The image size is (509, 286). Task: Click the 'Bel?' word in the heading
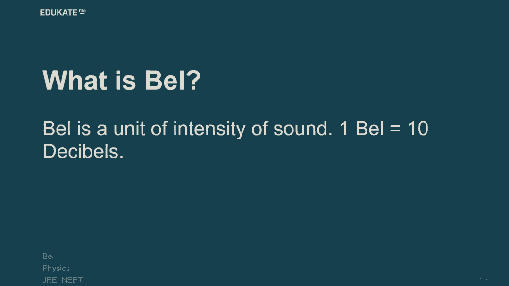point(173,80)
